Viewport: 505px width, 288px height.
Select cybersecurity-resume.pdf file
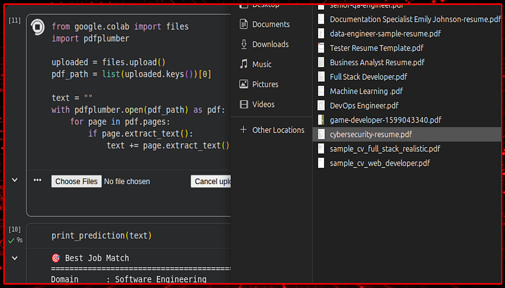click(x=371, y=135)
